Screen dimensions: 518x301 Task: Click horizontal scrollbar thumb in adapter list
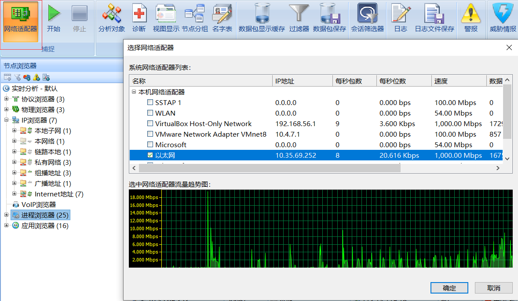(x=270, y=168)
